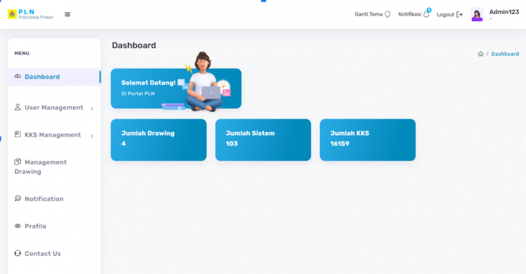This screenshot has height=274, width=526.
Task: Click the Ganti Tema lightbulb icon
Action: (x=387, y=14)
